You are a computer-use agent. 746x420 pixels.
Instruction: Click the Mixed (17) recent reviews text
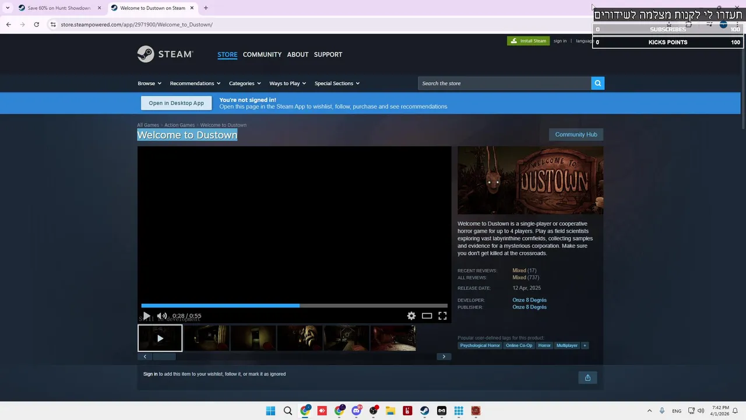(524, 271)
